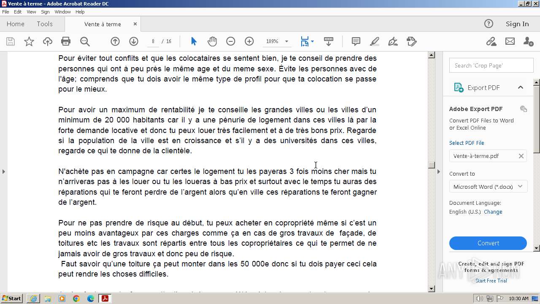Viewport: 540px width, 304px height.
Task: Remove Vente-à-terme.pdf with the X icon
Action: coord(521,156)
